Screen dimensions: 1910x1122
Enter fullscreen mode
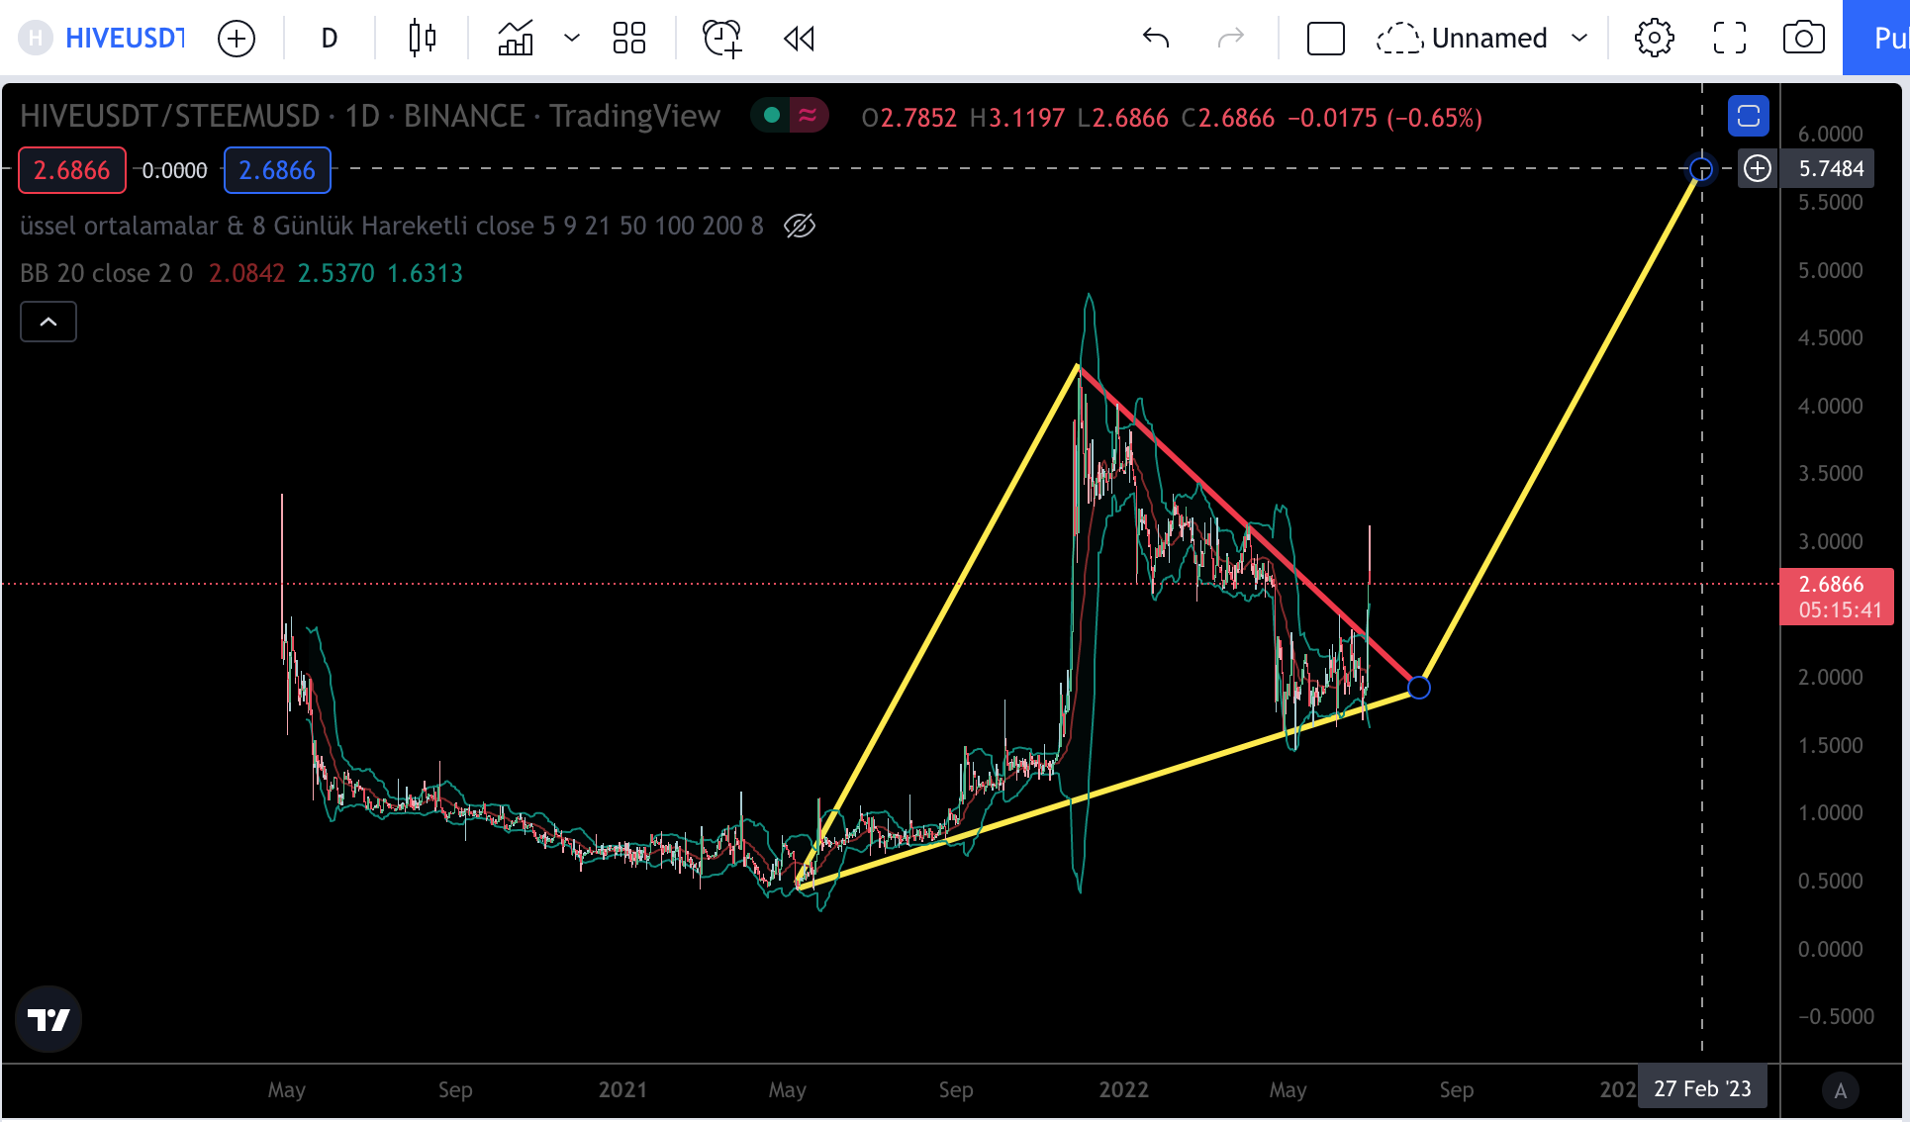1730,39
